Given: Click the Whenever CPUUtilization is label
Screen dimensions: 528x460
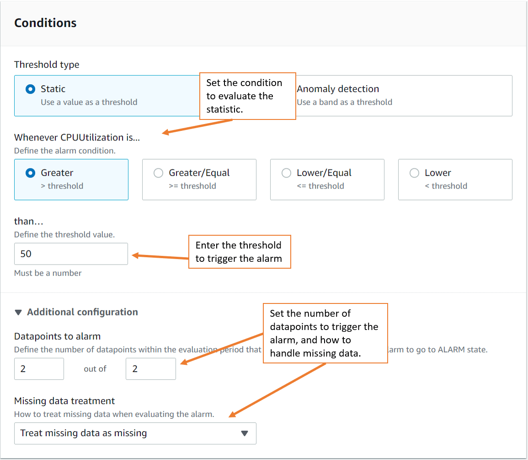Looking at the screenshot, I should (x=77, y=137).
